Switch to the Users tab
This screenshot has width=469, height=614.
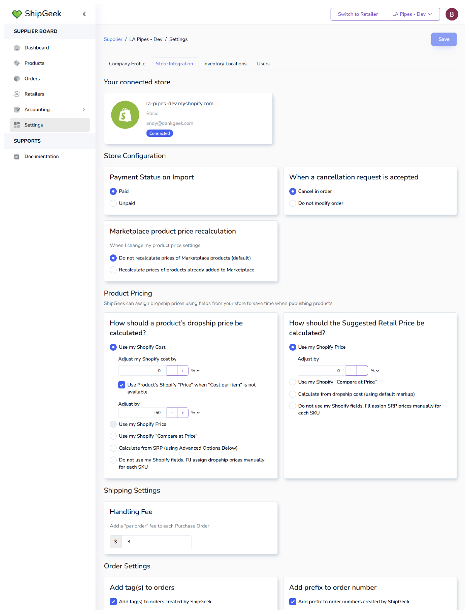(263, 64)
